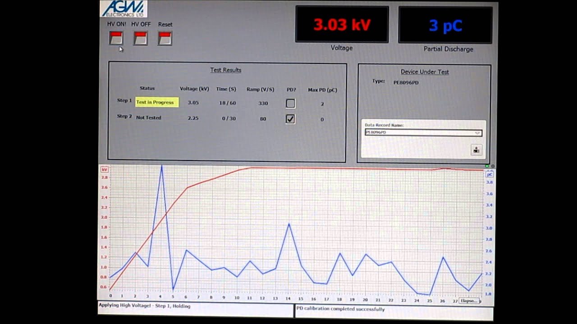Viewport: 577px width, 324px height.
Task: Click the green indicator above the chart
Action: 487,166
